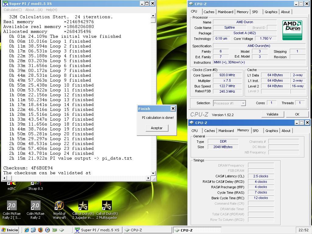312x234 pixels.
Task: Click the Firefox quick launch icon
Action: (x=41, y=230)
